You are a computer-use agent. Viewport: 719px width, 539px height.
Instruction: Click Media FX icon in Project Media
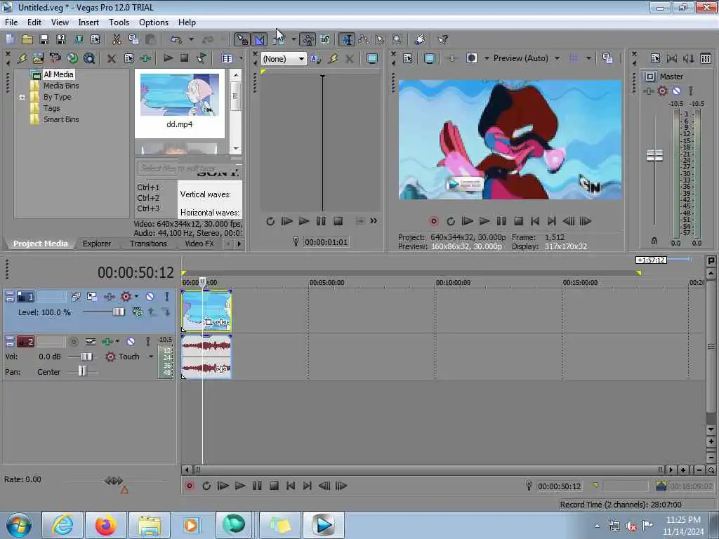pyautogui.click(x=145, y=58)
